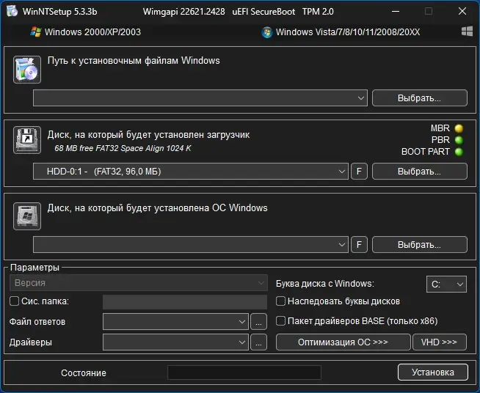Click the boot drive floppy icon
Viewport: 480px width, 393px height.
tap(27, 140)
